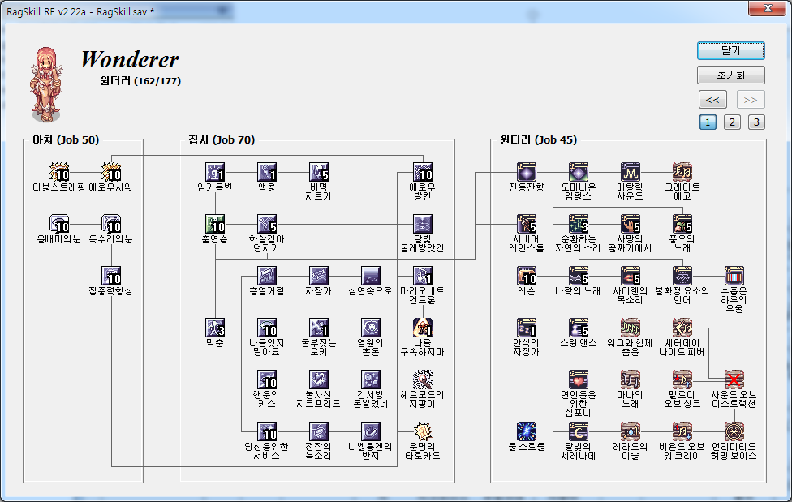This screenshot has width=792, height=502.
Task: Select the 애로우샤워 skill icon
Action: click(111, 172)
